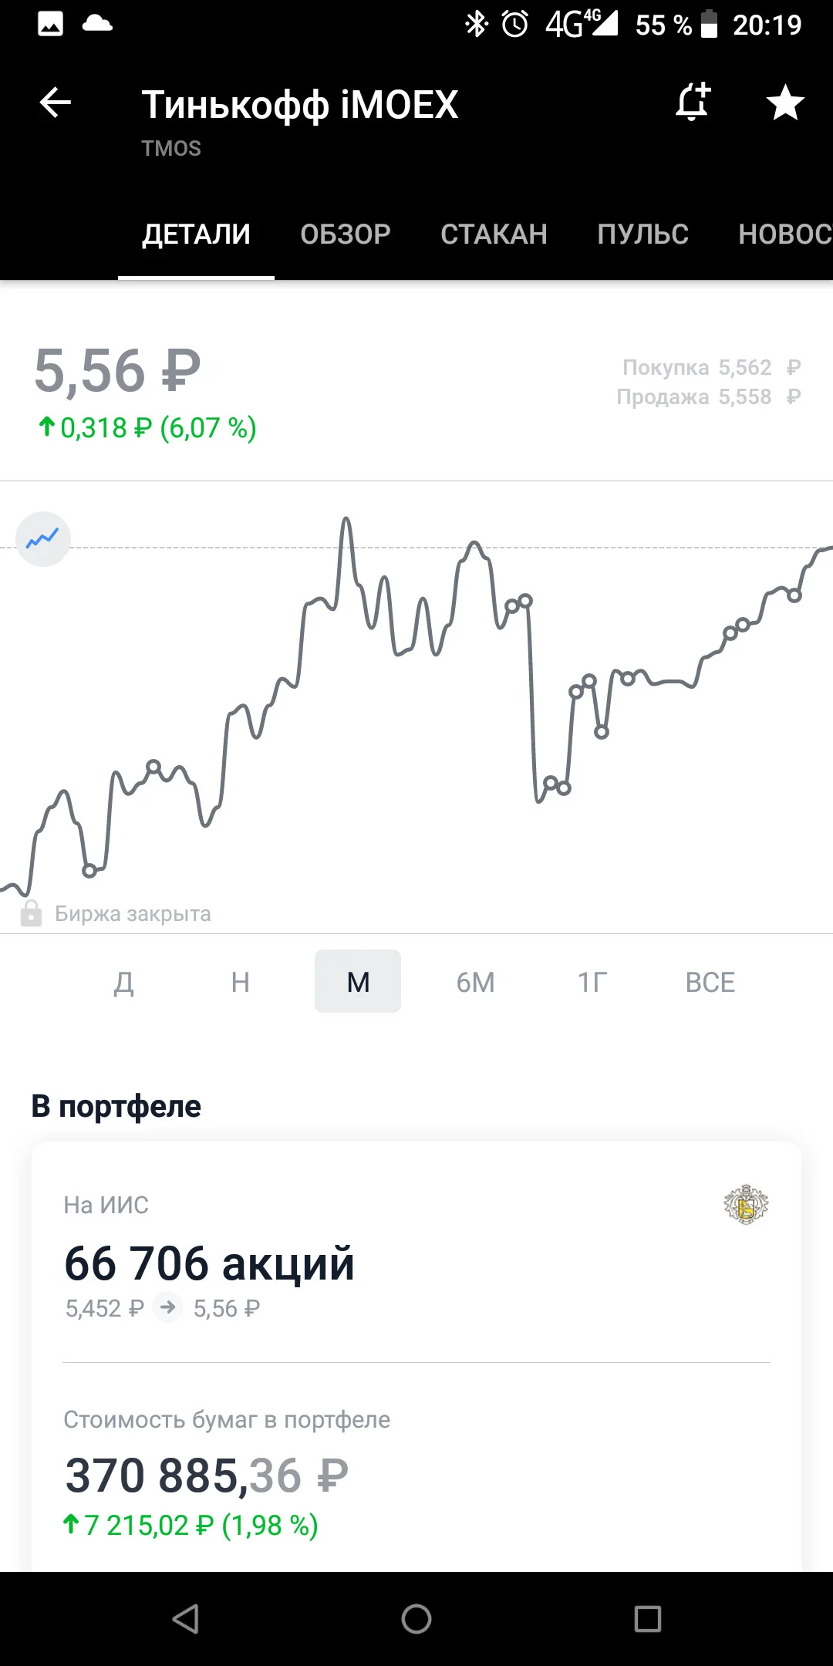Toggle the favorite star for TMOS
The image size is (833, 1666).
point(785,103)
